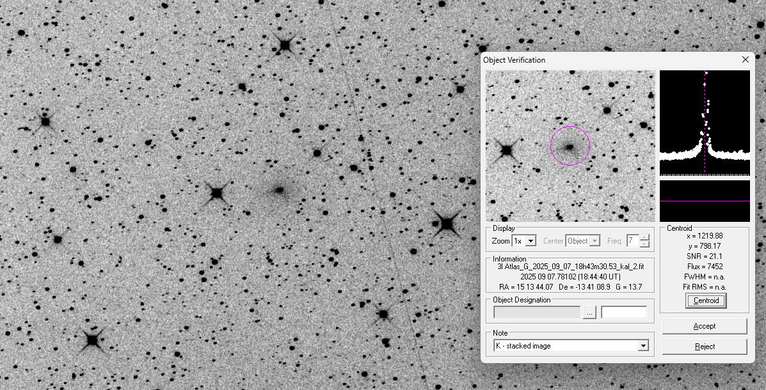Screen dimensions: 766x390
Task: Click the magenta line in the residual plot
Action: 704,201
